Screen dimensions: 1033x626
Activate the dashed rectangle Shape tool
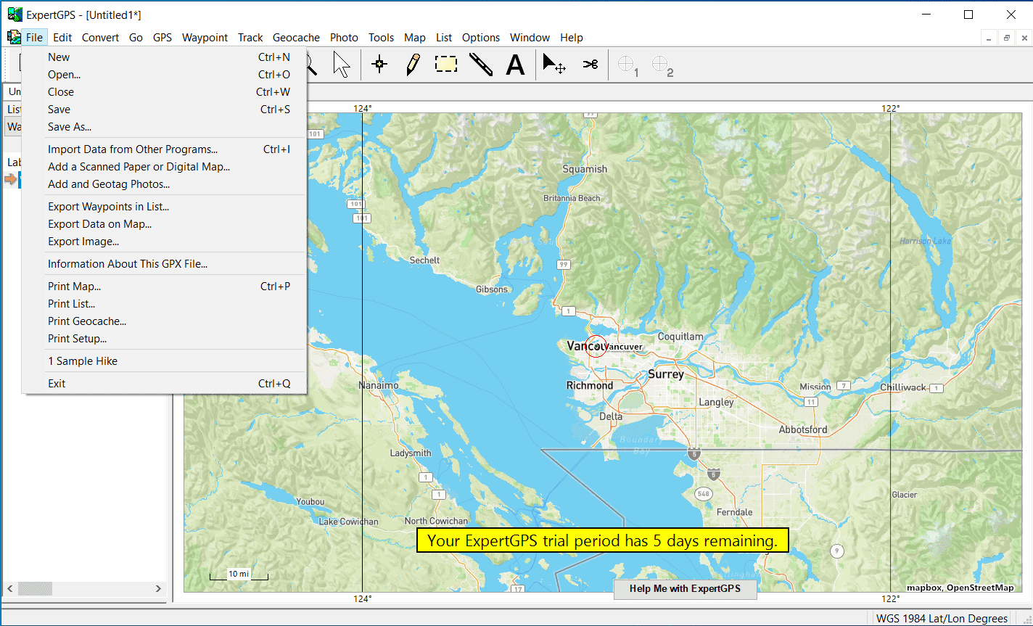click(446, 65)
